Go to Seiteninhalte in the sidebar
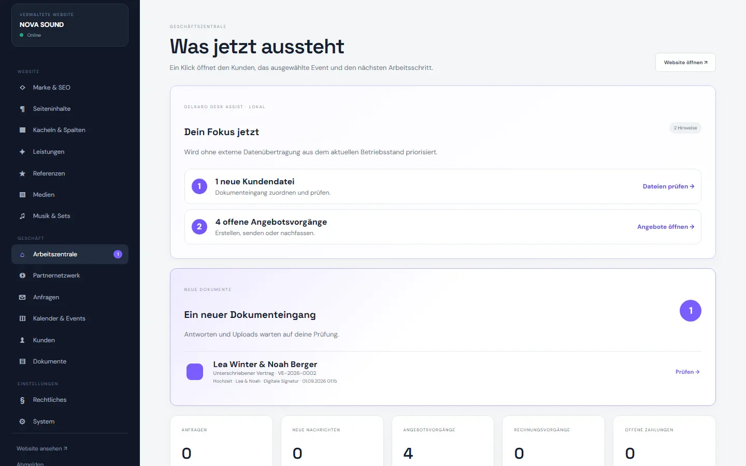746x466 pixels. [70, 109]
